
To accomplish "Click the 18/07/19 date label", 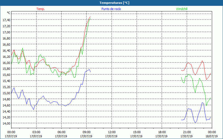I will click(x=212, y=136).
